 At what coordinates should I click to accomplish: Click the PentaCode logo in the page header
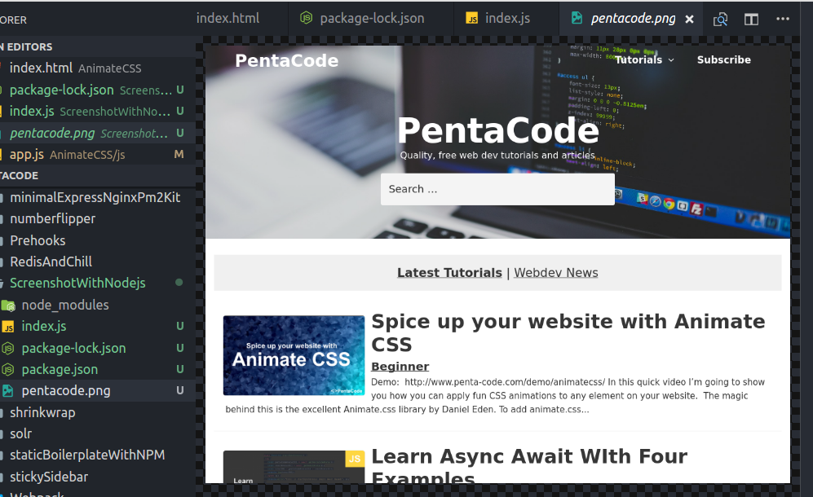287,60
